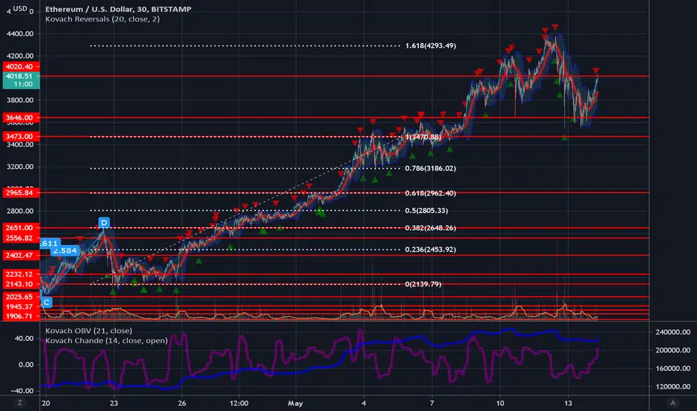
Task: Select the 3646.00 horizontal line price tag
Action: [x=21, y=118]
